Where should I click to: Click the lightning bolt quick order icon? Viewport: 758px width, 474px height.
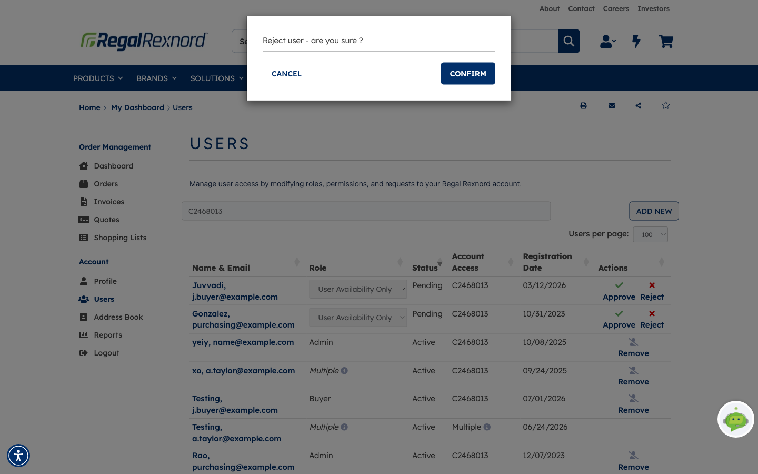[636, 41]
